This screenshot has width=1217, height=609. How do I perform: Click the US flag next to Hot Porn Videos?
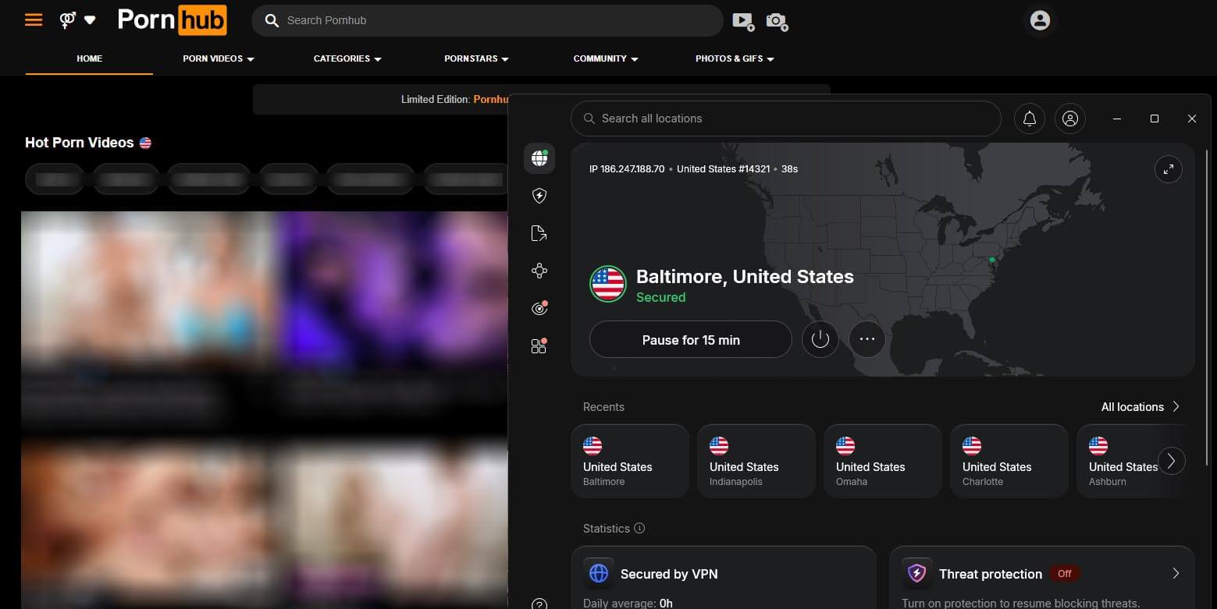pos(145,143)
